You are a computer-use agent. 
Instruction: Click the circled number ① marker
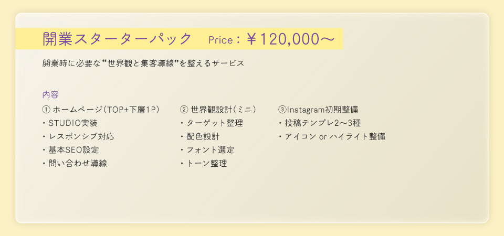pyautogui.click(x=46, y=110)
